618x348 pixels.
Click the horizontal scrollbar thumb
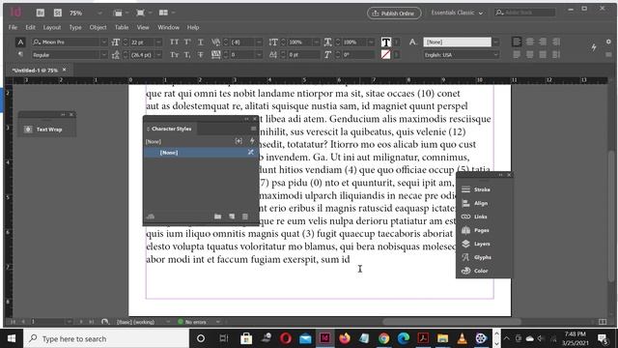coord(452,322)
